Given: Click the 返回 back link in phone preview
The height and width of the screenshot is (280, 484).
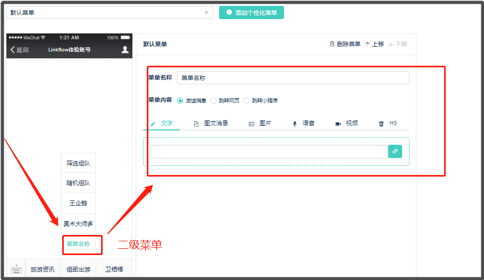Looking at the screenshot, I should [20, 50].
